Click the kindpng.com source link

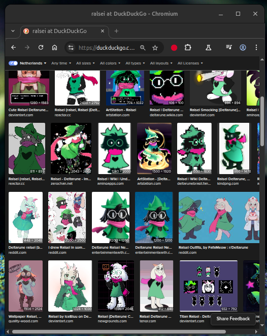click(228, 184)
